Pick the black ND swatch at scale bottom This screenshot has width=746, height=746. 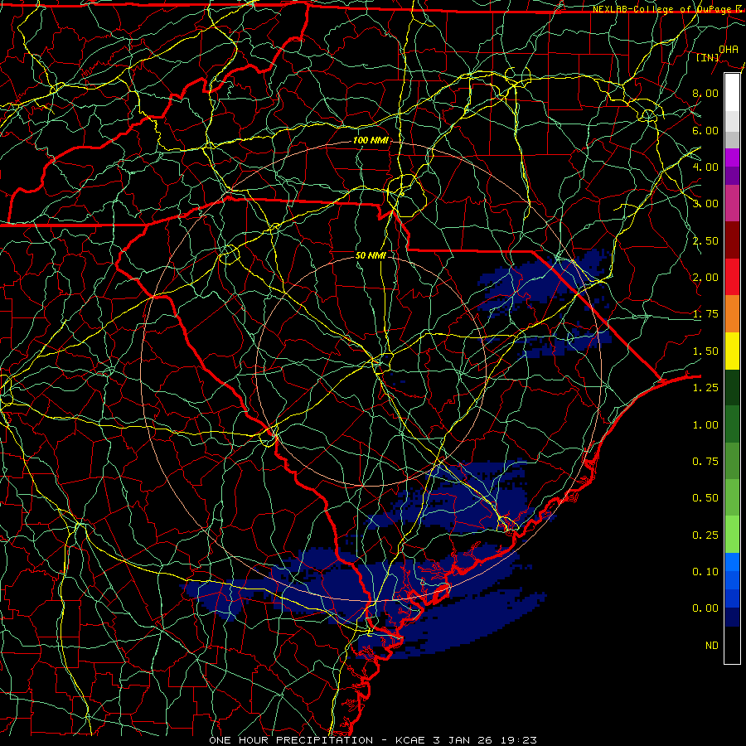click(x=732, y=645)
